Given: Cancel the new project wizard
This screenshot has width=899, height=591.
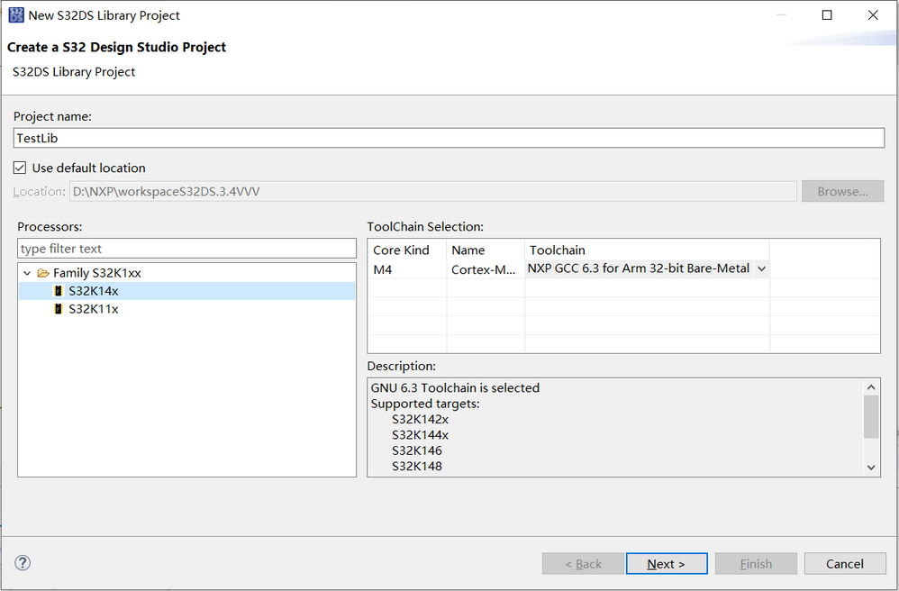Looking at the screenshot, I should (845, 564).
